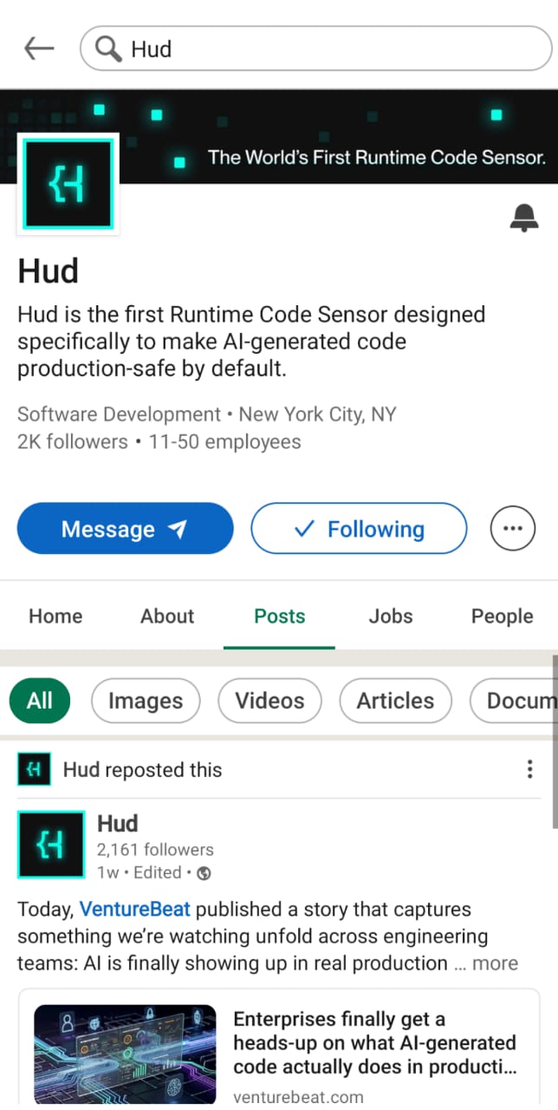Open the post's vertical three-dot menu
Viewport: 558px width, 1110px height.
click(529, 769)
